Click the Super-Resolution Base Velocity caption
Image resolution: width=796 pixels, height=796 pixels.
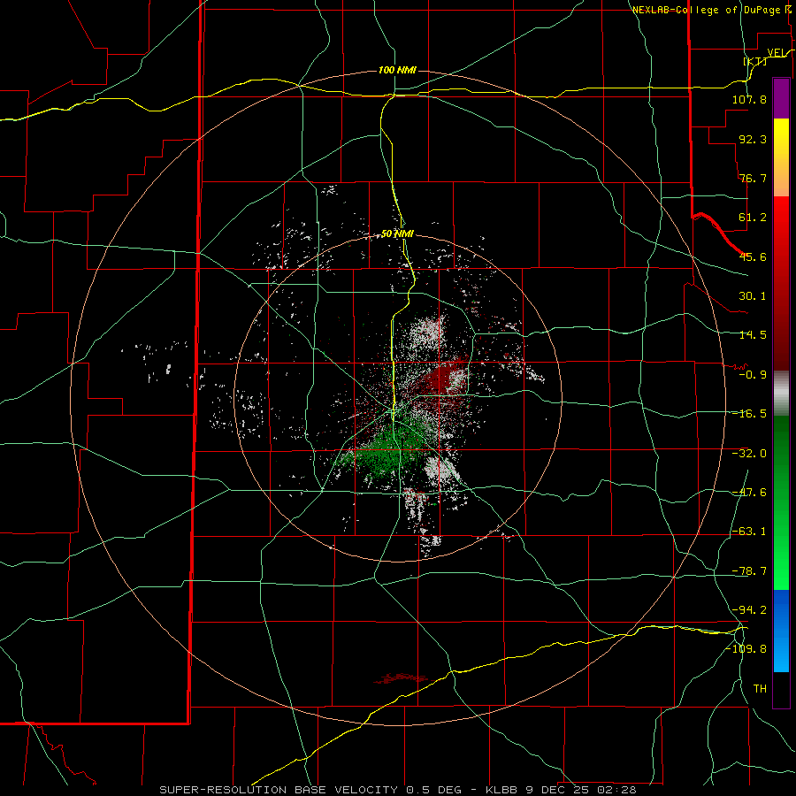click(x=397, y=790)
